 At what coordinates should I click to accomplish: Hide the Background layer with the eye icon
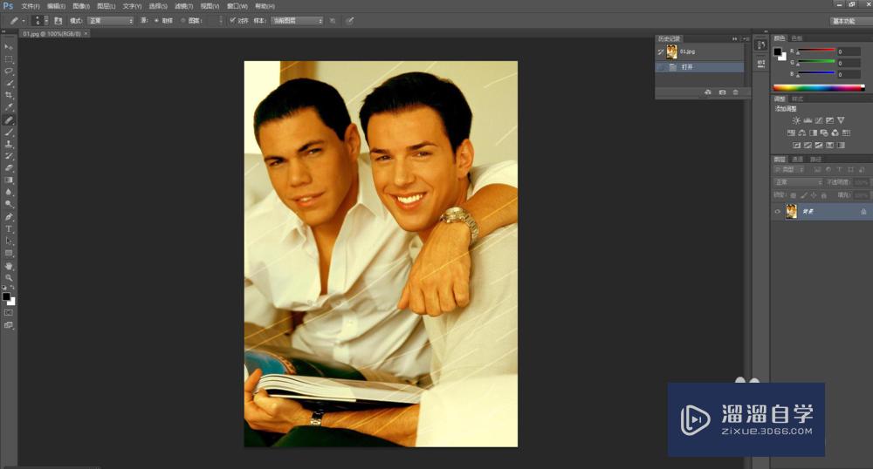[x=777, y=212]
